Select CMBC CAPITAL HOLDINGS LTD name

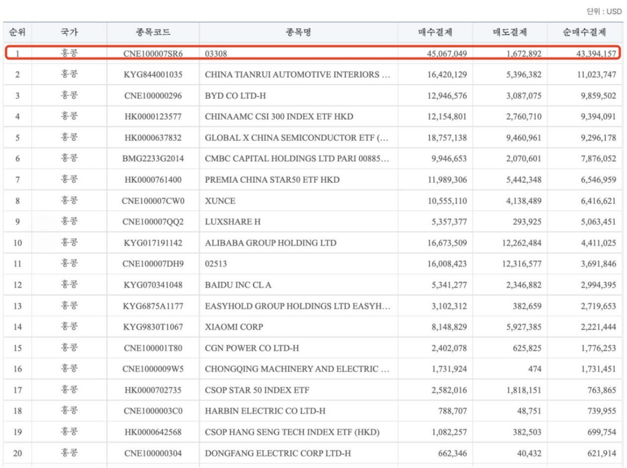coord(297,159)
